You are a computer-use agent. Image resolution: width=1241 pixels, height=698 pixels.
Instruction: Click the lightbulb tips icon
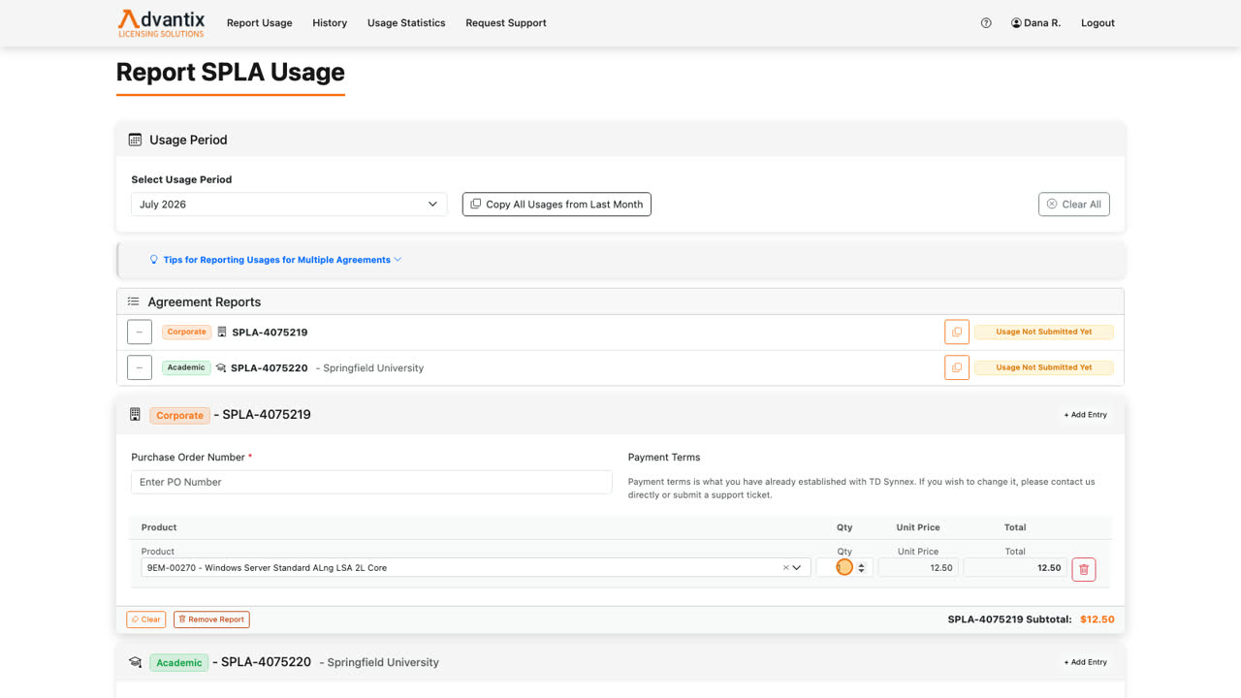(153, 260)
